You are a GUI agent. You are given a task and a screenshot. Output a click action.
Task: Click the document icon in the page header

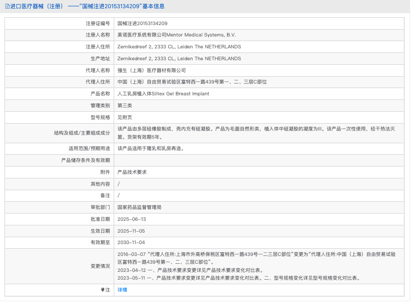coord(7,6)
